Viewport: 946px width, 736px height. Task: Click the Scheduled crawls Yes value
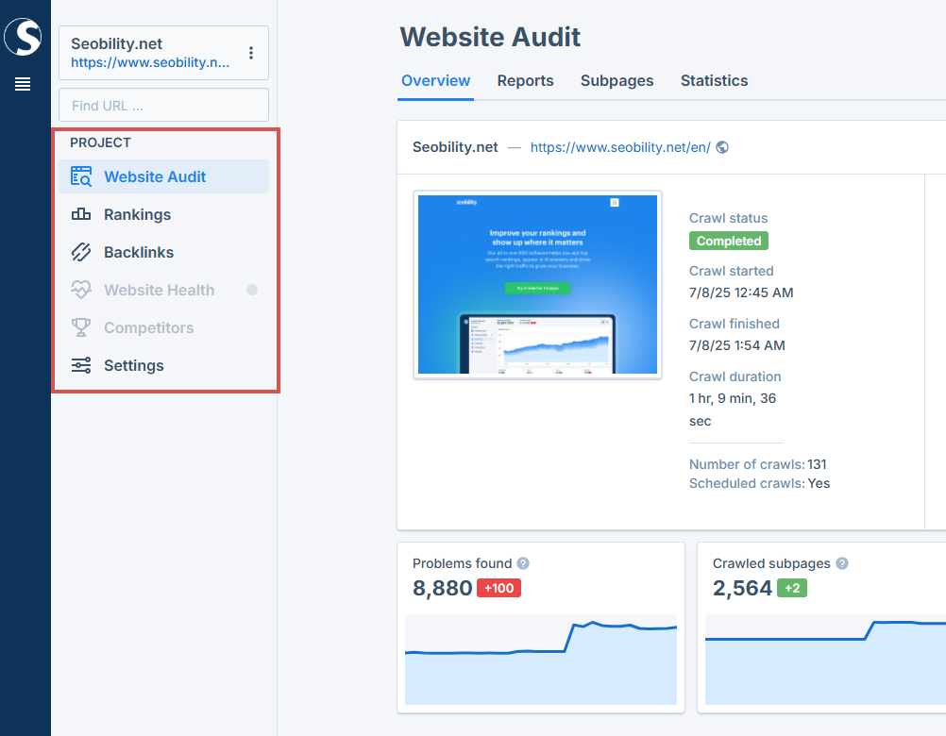tap(819, 483)
